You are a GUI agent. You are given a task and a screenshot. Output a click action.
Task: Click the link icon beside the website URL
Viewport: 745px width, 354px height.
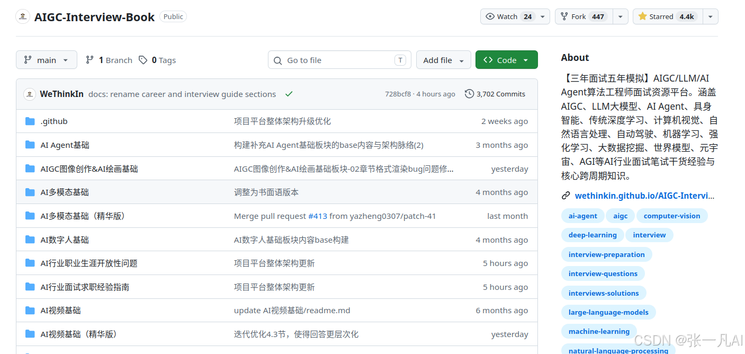566,196
